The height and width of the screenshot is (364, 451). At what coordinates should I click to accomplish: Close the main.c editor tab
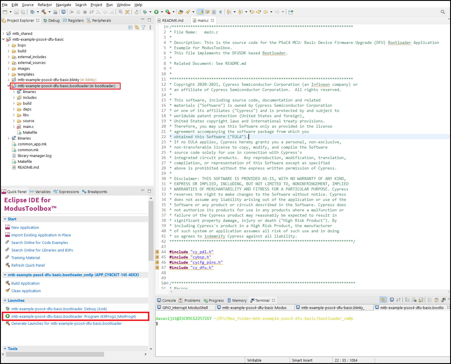click(212, 20)
